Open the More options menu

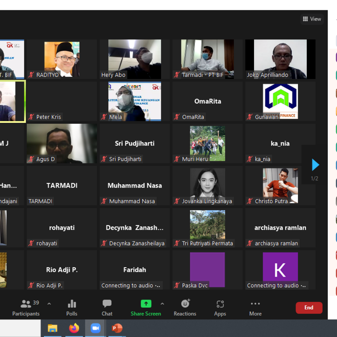[x=255, y=308]
